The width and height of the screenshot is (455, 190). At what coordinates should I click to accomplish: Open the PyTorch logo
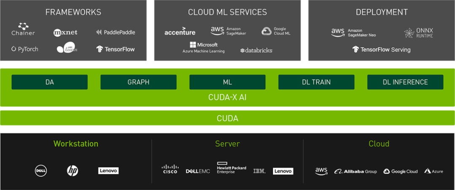tap(25, 49)
